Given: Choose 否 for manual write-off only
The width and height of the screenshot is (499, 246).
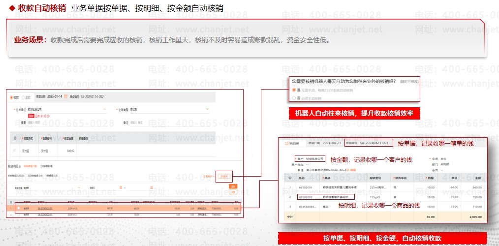Looking at the screenshot, I should pos(294,98).
